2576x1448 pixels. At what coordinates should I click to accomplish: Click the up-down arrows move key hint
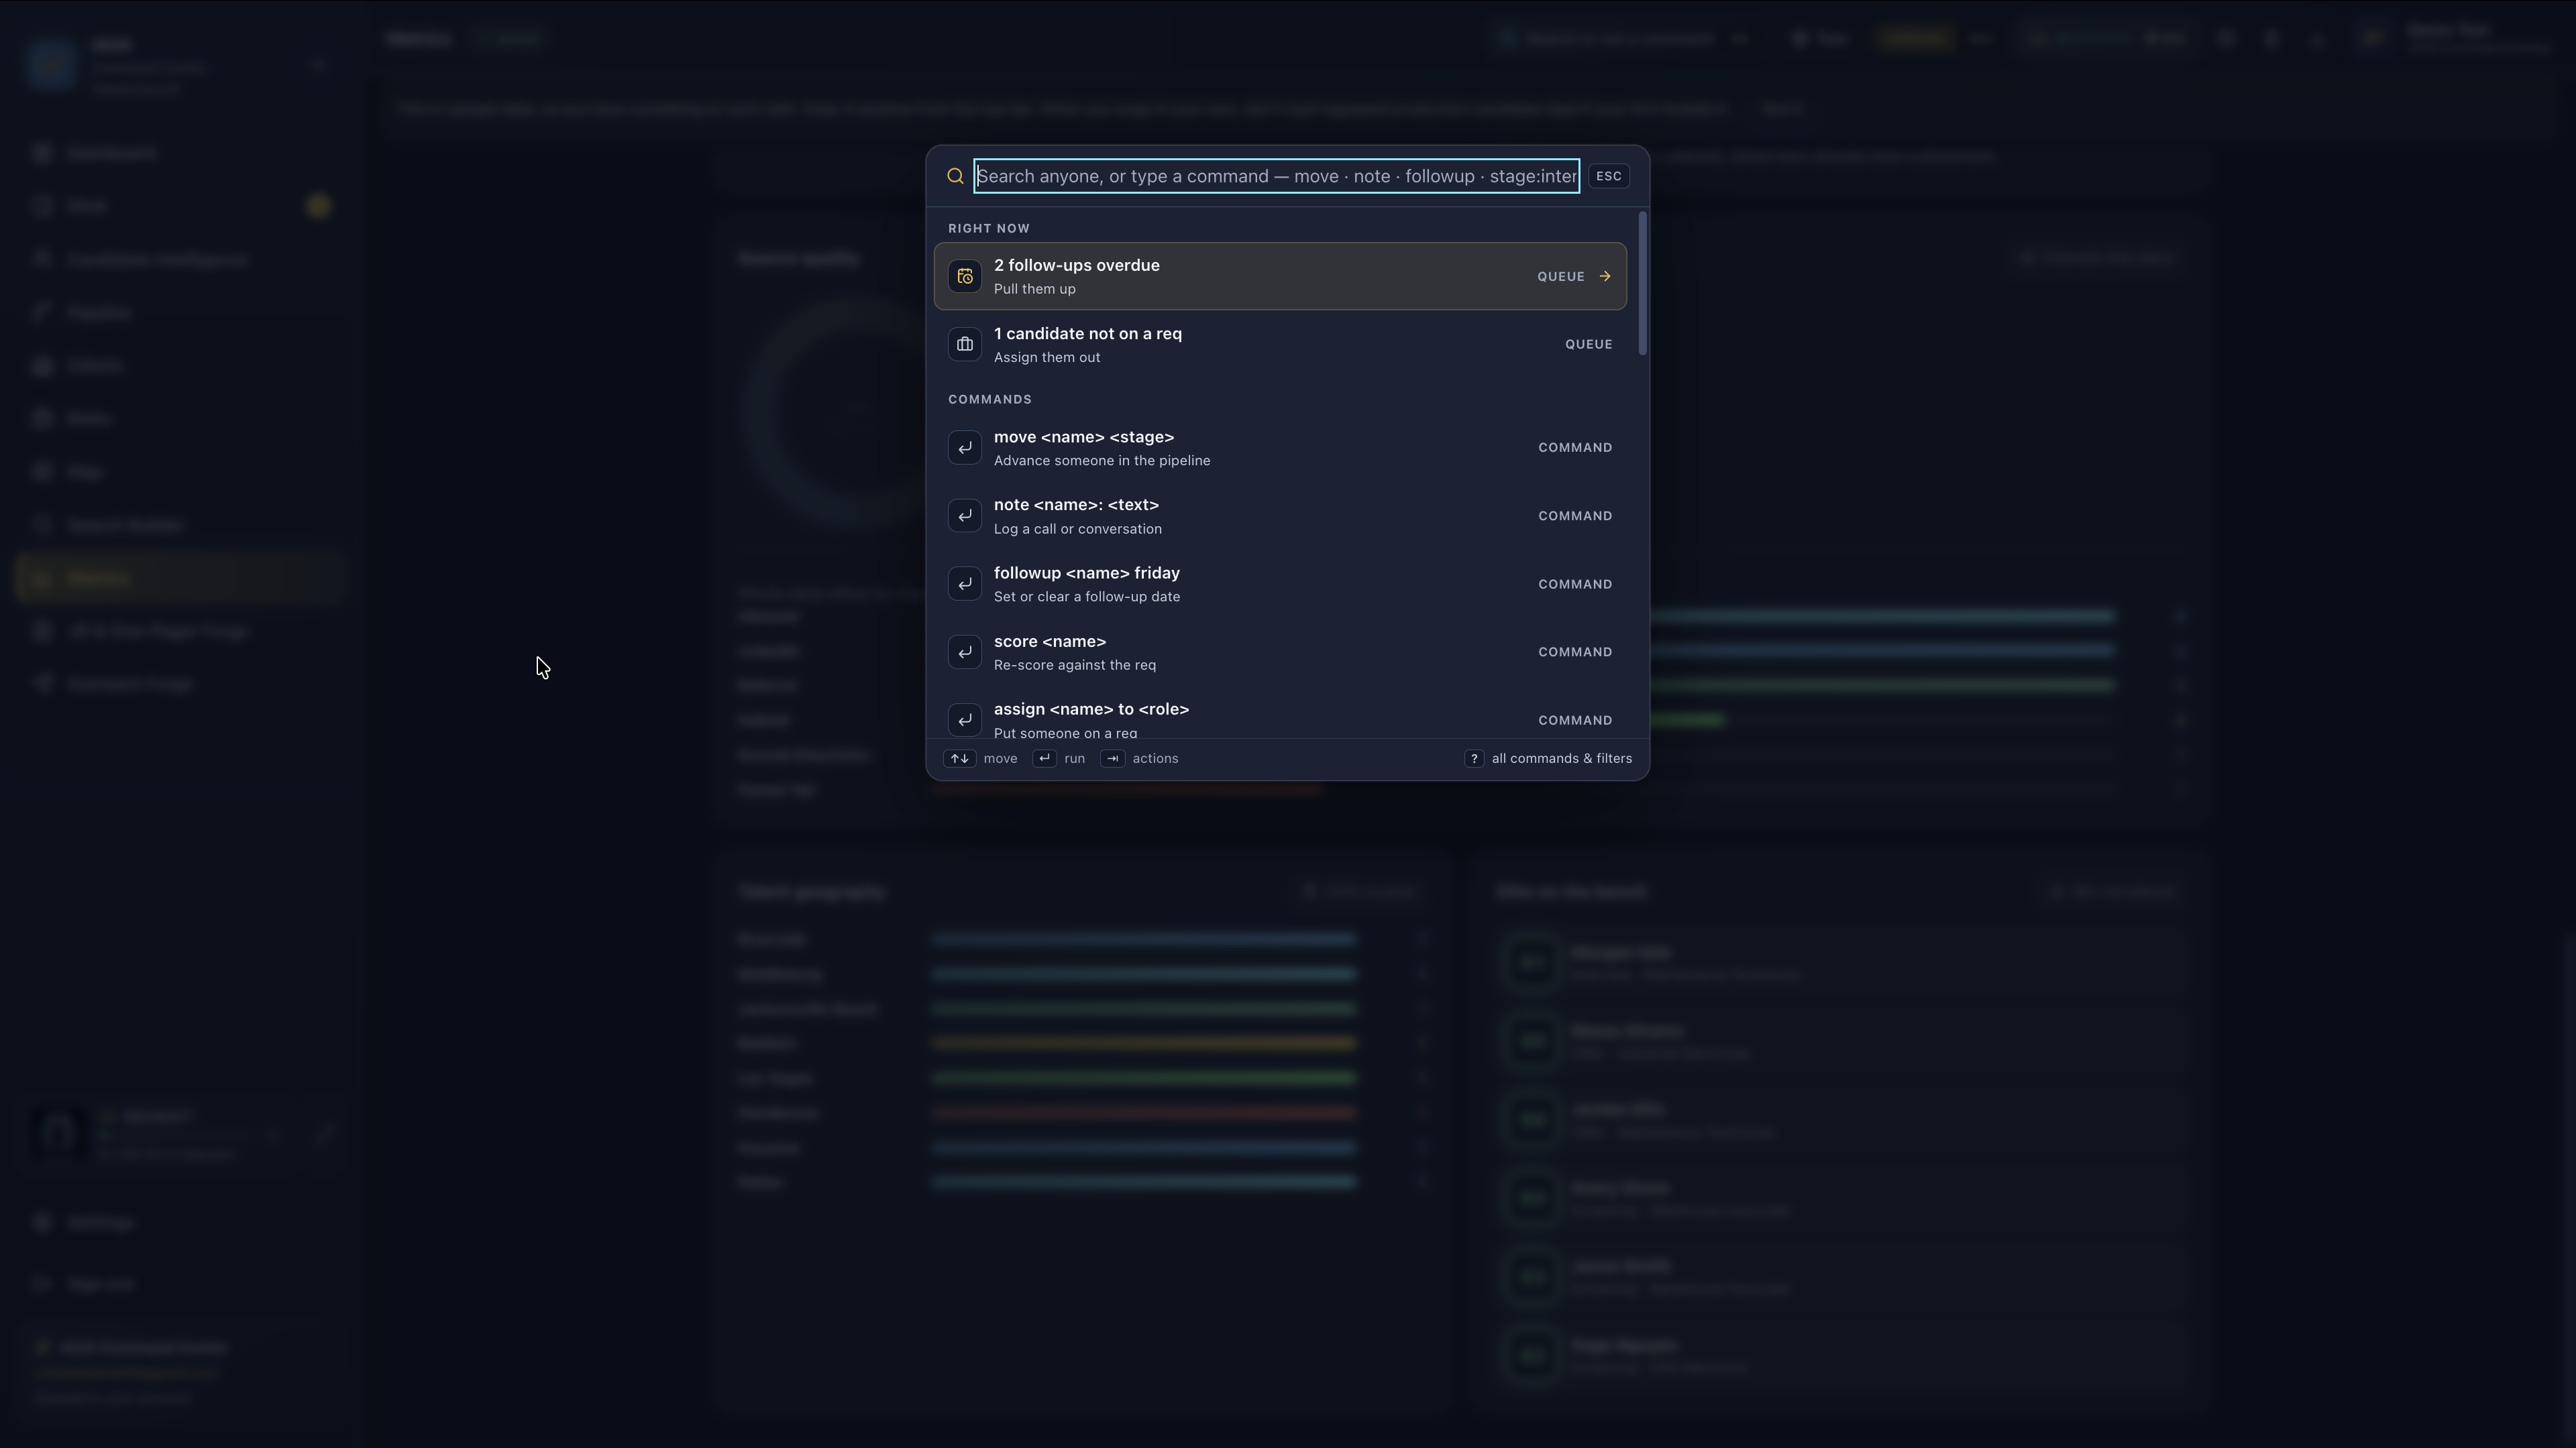coord(959,758)
